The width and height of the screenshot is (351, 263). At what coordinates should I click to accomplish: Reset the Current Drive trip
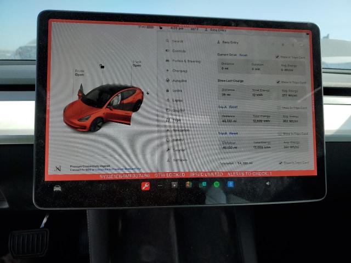244,55
